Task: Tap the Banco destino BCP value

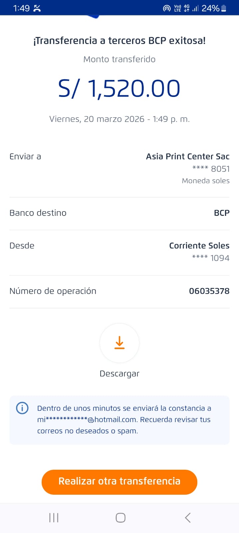Action: (222, 213)
